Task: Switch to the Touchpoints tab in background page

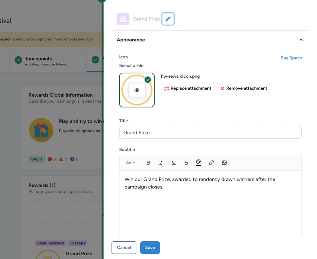Action: (48, 61)
